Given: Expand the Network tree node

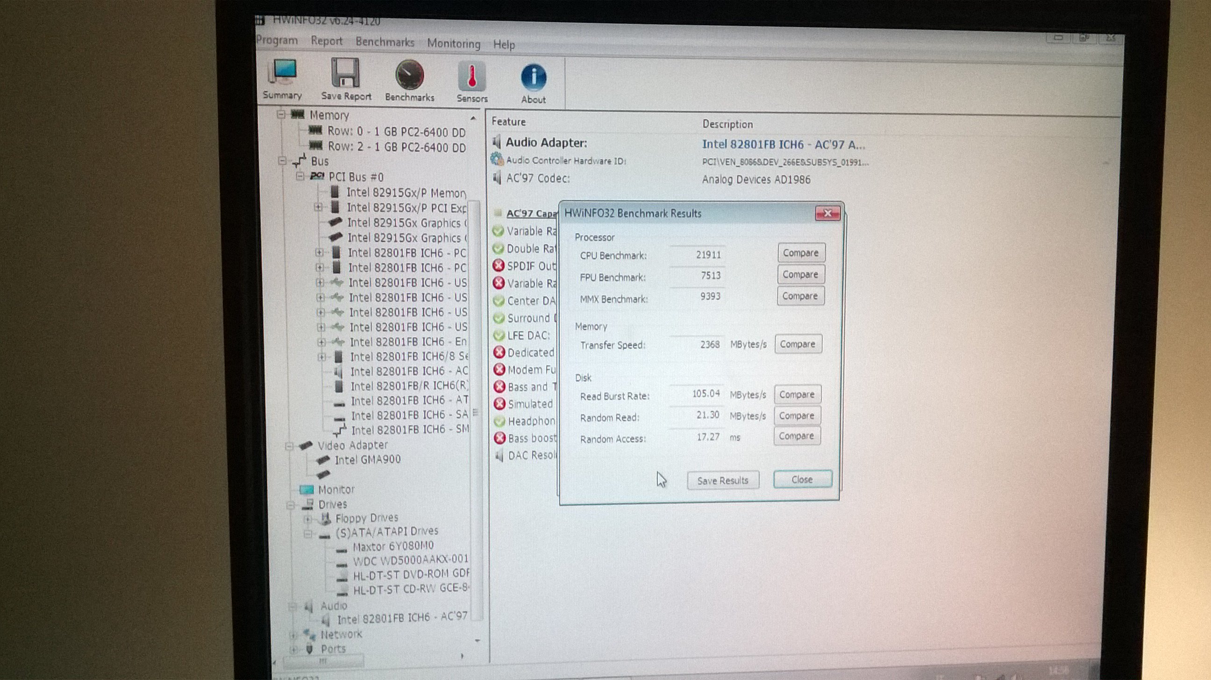Looking at the screenshot, I should [293, 635].
